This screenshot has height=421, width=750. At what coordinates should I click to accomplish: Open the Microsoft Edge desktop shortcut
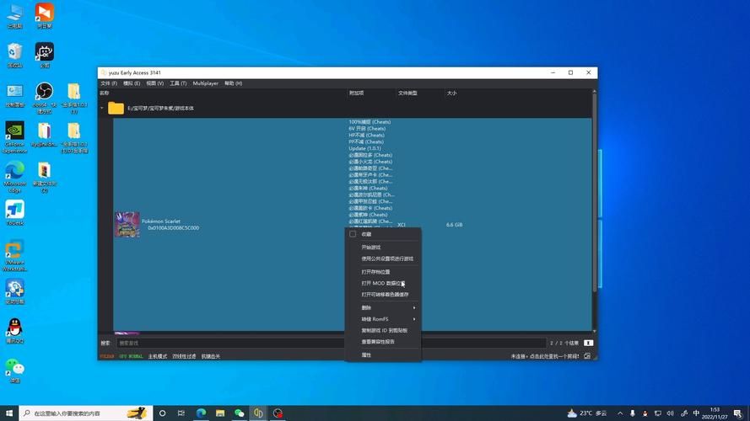(15, 177)
